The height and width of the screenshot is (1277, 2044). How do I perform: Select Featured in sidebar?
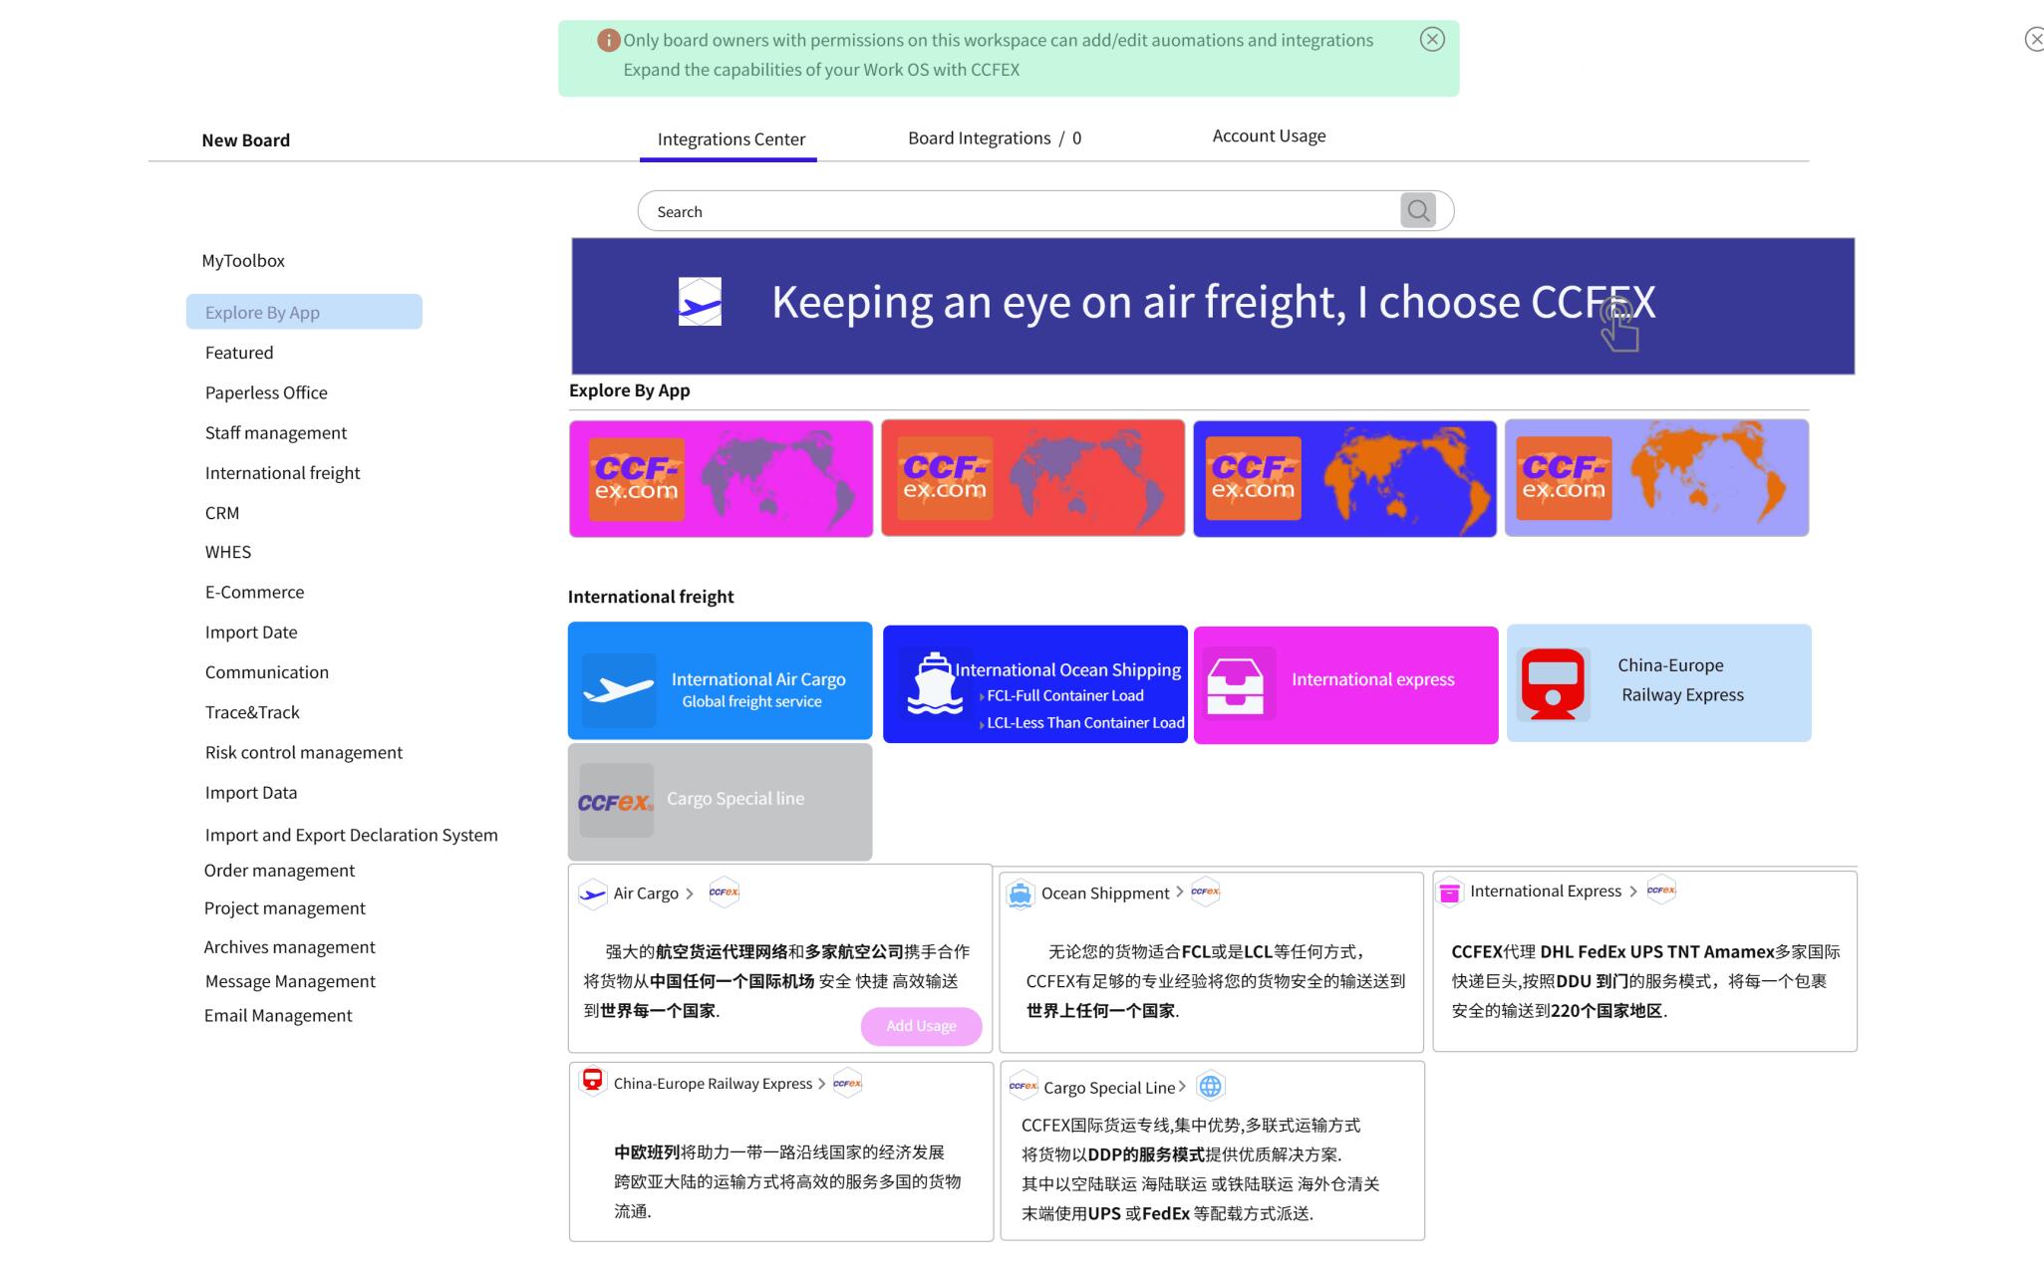(239, 353)
